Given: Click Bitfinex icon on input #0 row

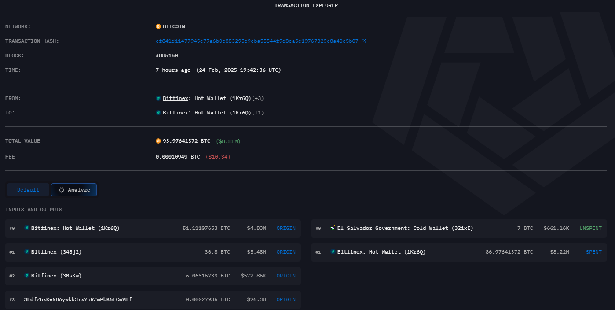Looking at the screenshot, I should pyautogui.click(x=27, y=228).
